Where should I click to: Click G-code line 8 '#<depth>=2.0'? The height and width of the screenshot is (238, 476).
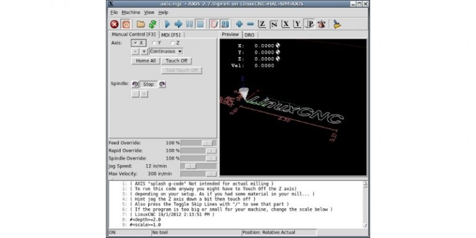tap(146, 219)
